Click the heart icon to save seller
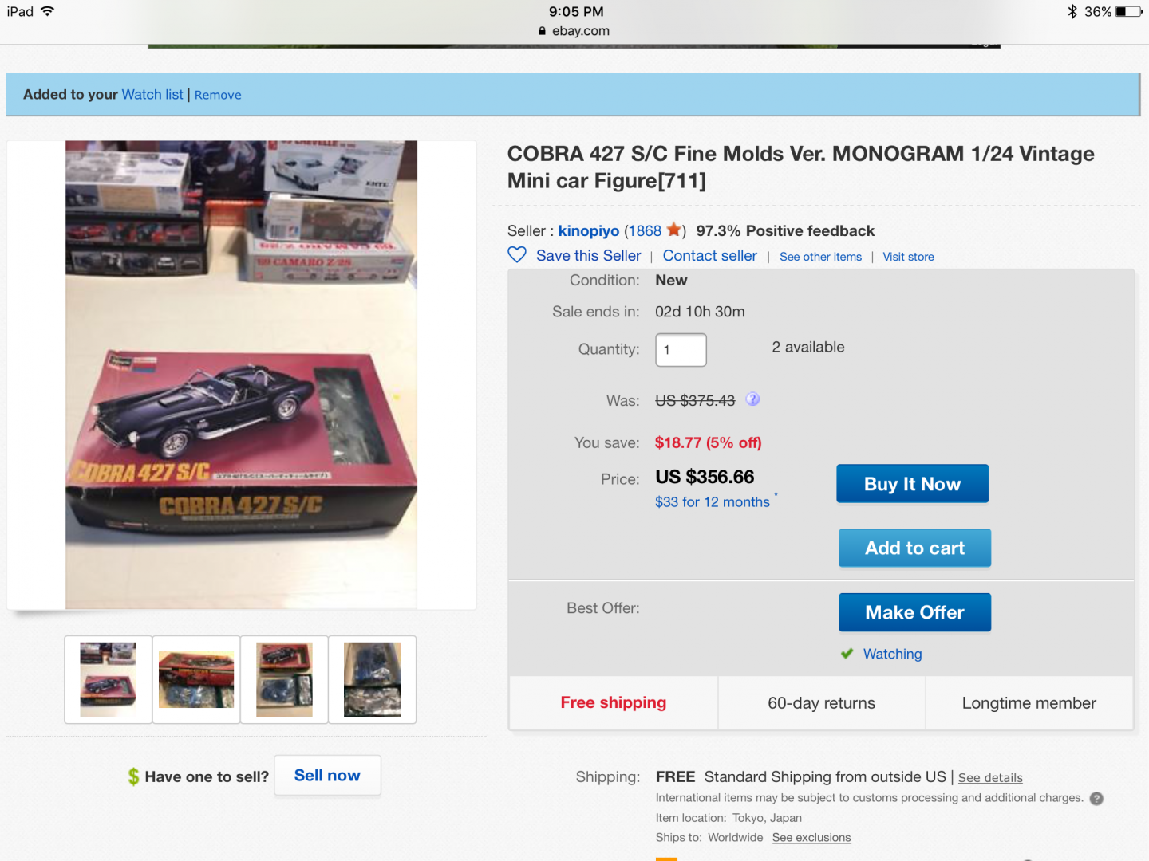This screenshot has height=861, width=1149. coord(517,255)
